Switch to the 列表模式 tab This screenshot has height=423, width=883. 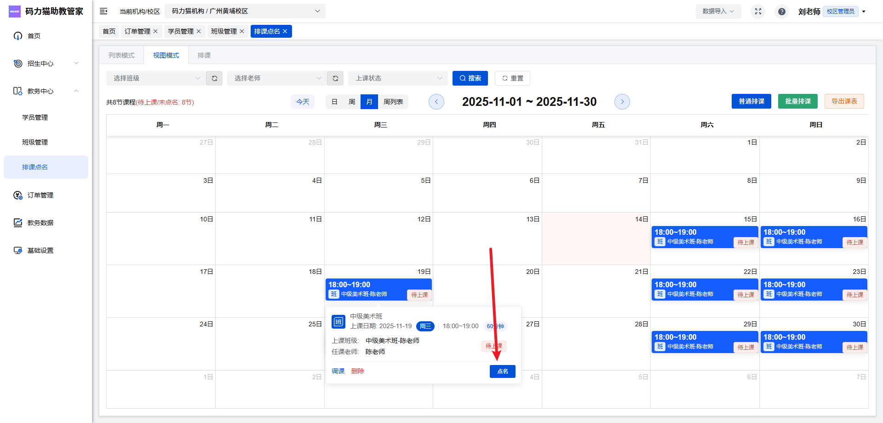coord(121,55)
